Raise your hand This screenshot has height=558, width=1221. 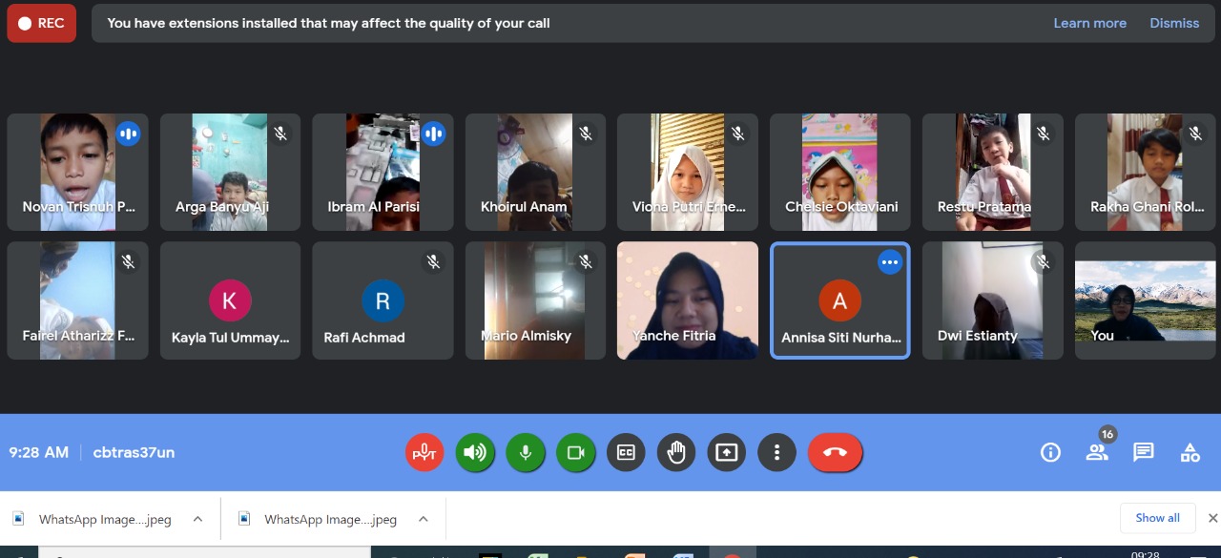pyautogui.click(x=676, y=453)
